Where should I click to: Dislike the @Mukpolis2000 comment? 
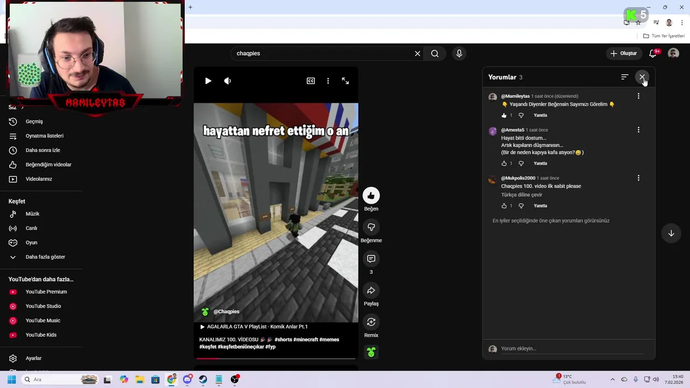click(x=521, y=206)
